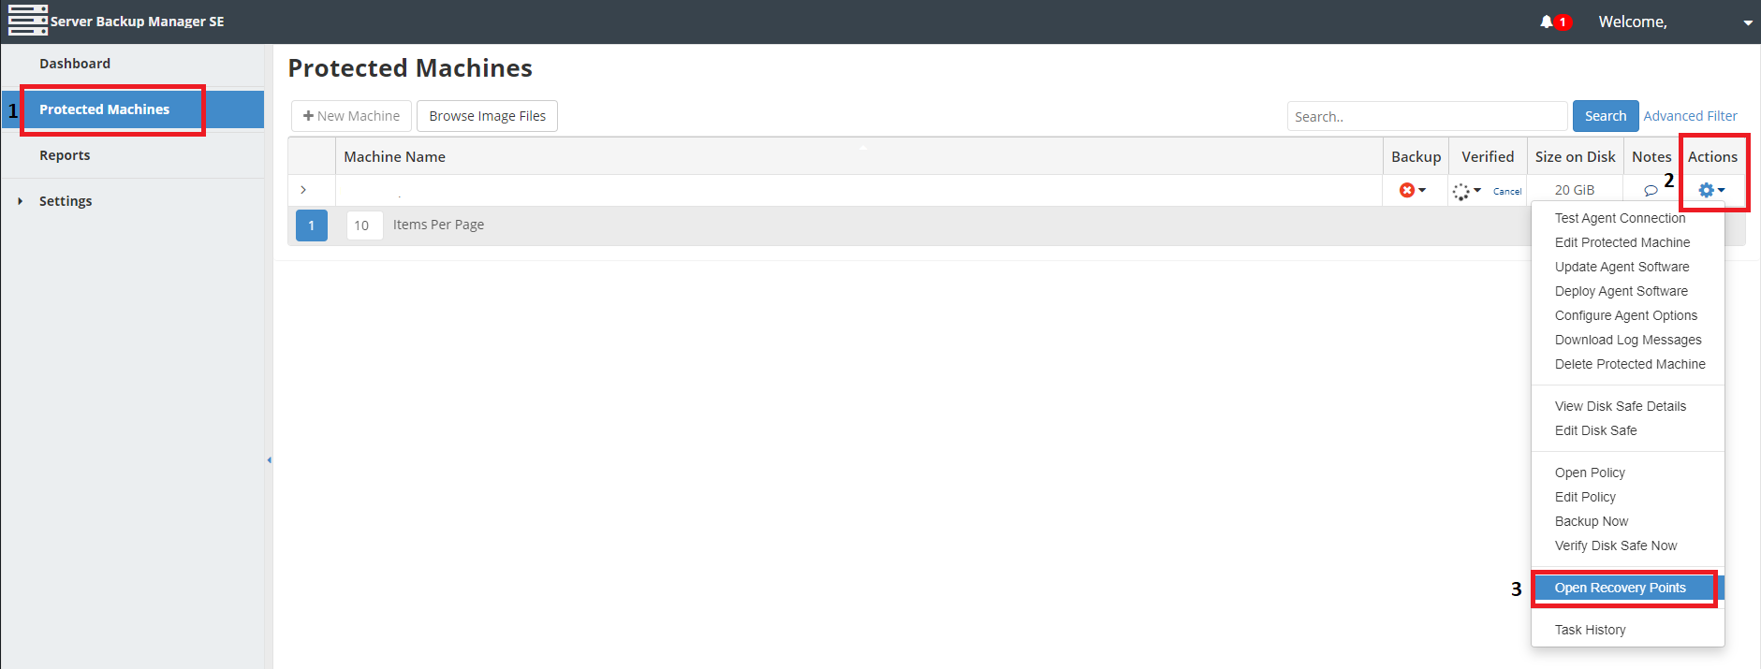Image resolution: width=1761 pixels, height=669 pixels.
Task: Click the Browse Image Files button
Action: tap(487, 116)
